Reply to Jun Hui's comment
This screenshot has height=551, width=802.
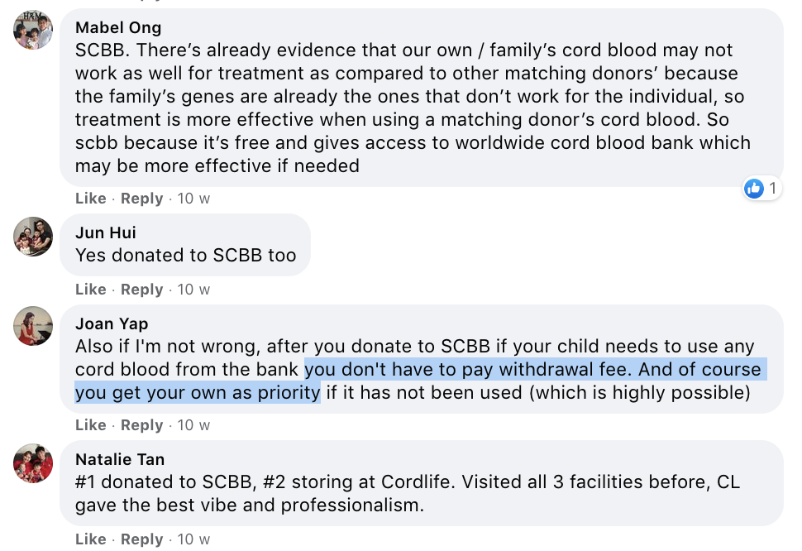[141, 290]
